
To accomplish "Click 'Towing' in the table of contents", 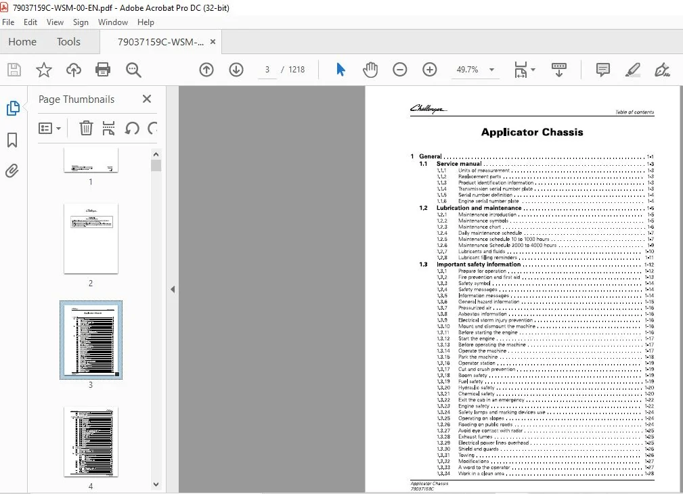I will click(466, 455).
